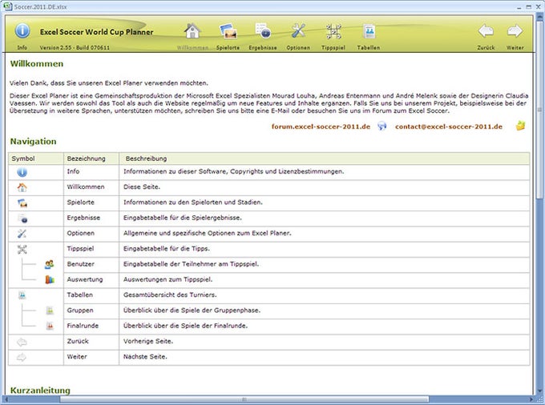This screenshot has height=405, width=545.
Task: Click the blue Info icon in header
Action: [x=22, y=30]
